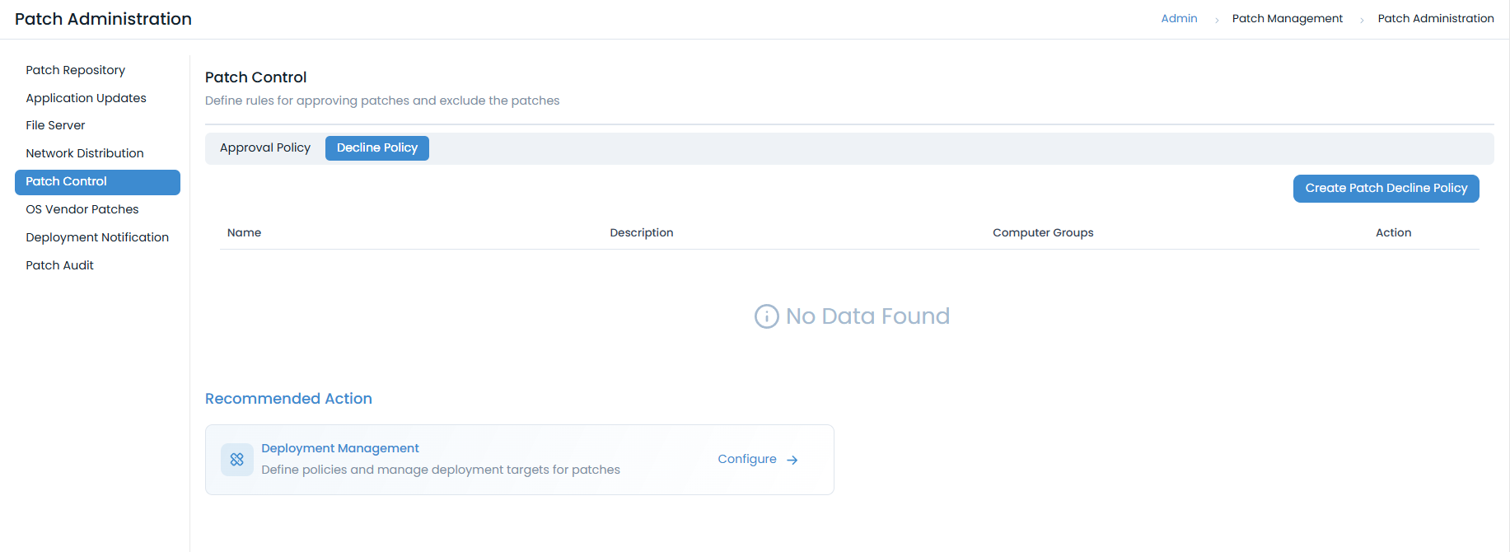Open the Configure link
Image resolution: width=1510 pixels, height=552 pixels.
[747, 460]
